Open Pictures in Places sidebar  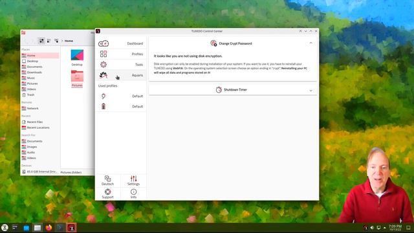40,83
